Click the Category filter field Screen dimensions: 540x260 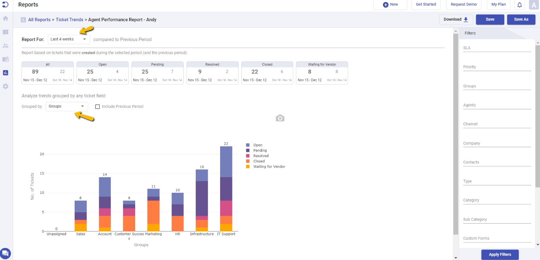pos(497,200)
